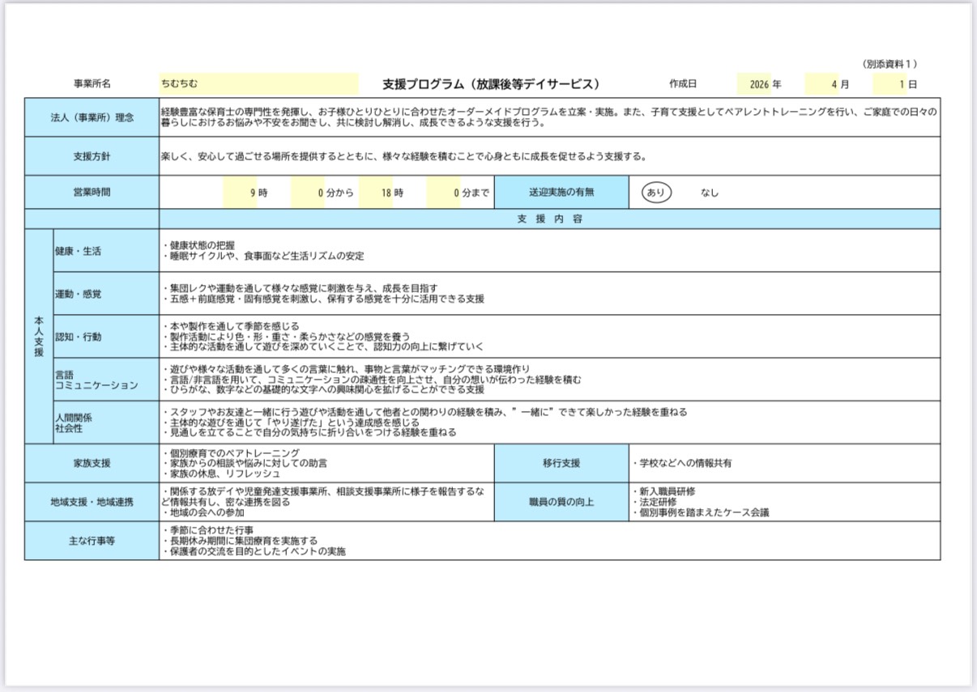The image size is (977, 692).
Task: Click the line mentioning 「やり遂げた」という達成感
Action: pos(291,422)
